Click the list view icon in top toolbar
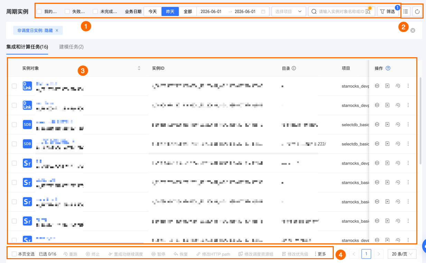Image resolution: width=426 pixels, height=263 pixels. click(406, 12)
